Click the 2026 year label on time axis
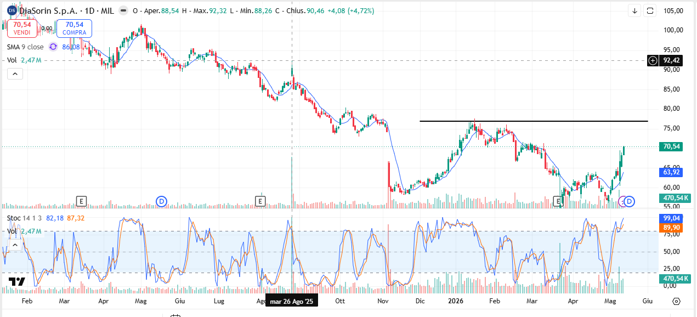 pyautogui.click(x=456, y=301)
